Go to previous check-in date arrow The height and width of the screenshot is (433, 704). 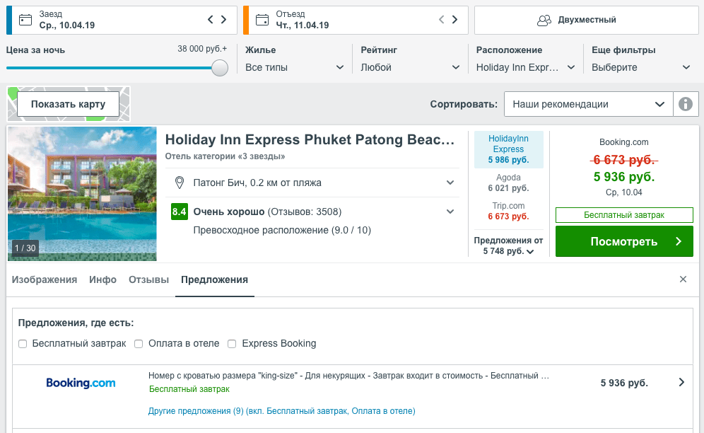(210, 19)
